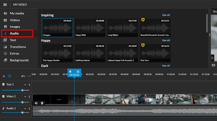Click the Video 1 track icon

(x=3, y=96)
